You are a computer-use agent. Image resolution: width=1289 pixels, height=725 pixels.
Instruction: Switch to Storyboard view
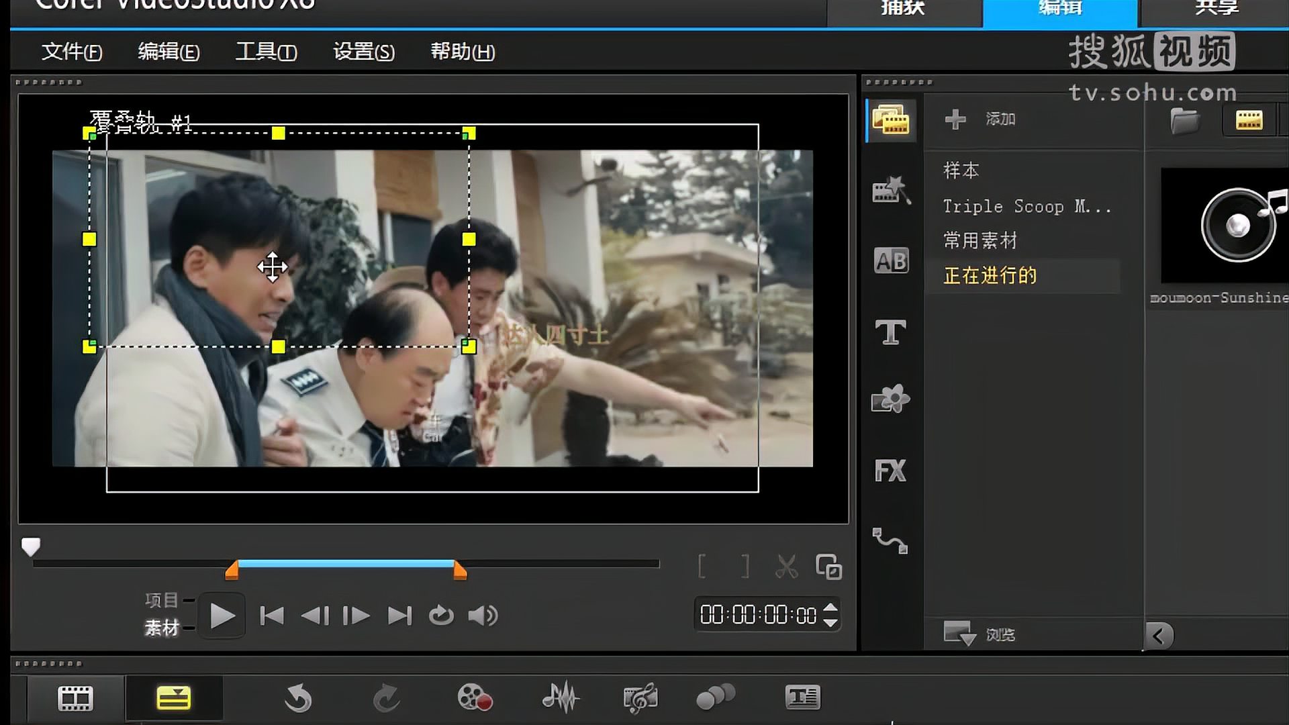click(75, 698)
